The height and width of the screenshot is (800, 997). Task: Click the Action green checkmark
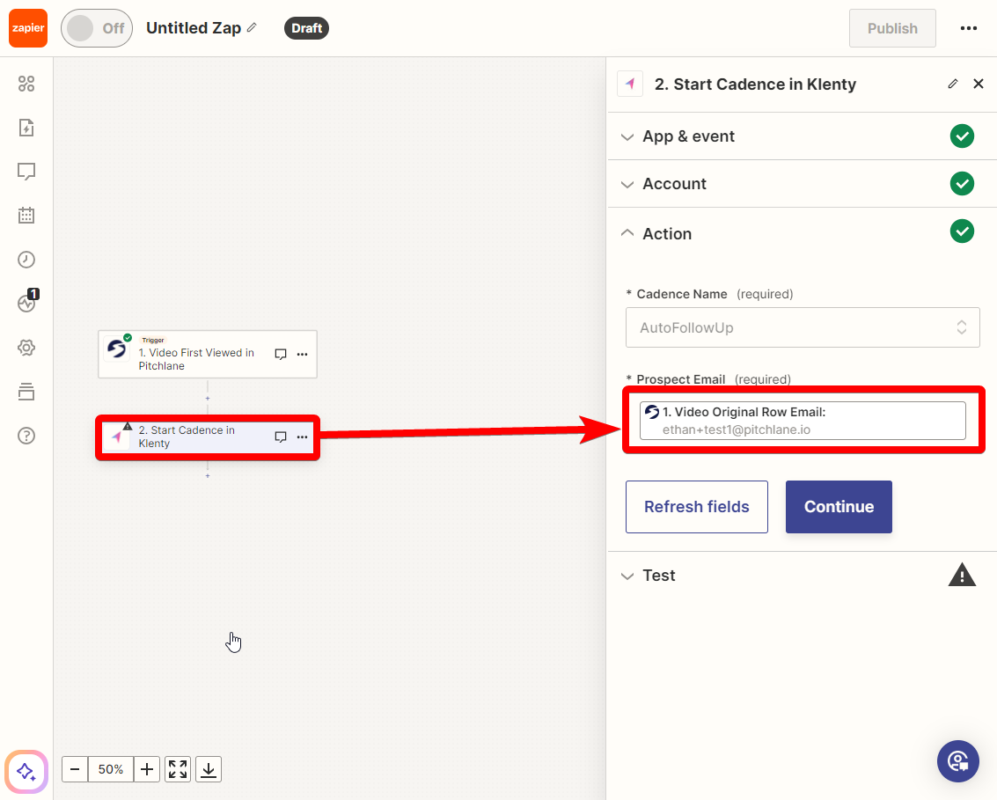[962, 231]
